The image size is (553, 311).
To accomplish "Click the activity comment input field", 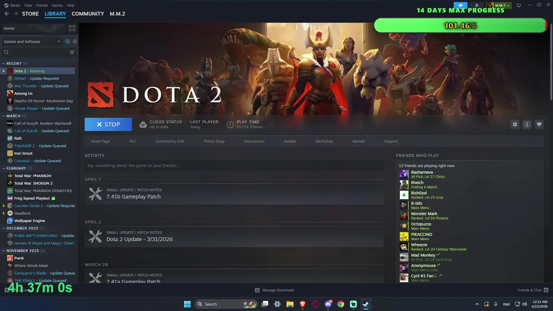I will coord(234,165).
